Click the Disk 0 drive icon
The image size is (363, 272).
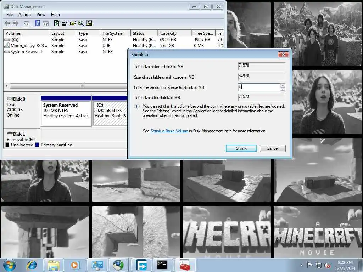tap(10, 99)
